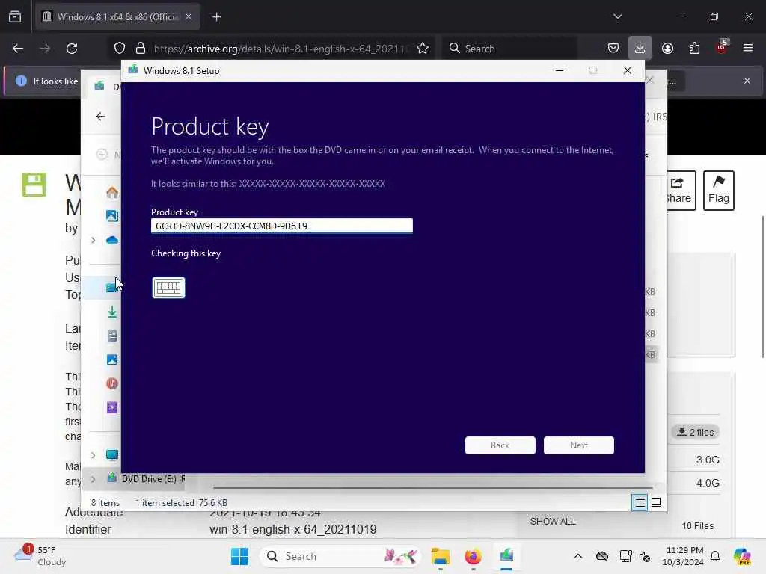Open Windows Setup taskbar icon
The image size is (766, 574).
506,556
